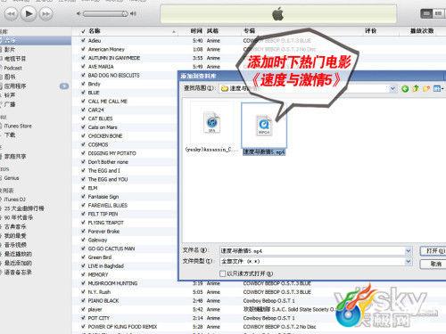Uncheck the American Money song checkbox
The height and width of the screenshot is (334, 446).
pyautogui.click(x=83, y=49)
